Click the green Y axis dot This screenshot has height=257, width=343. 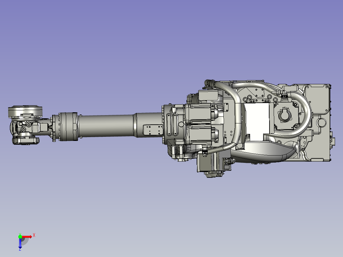point(20,237)
